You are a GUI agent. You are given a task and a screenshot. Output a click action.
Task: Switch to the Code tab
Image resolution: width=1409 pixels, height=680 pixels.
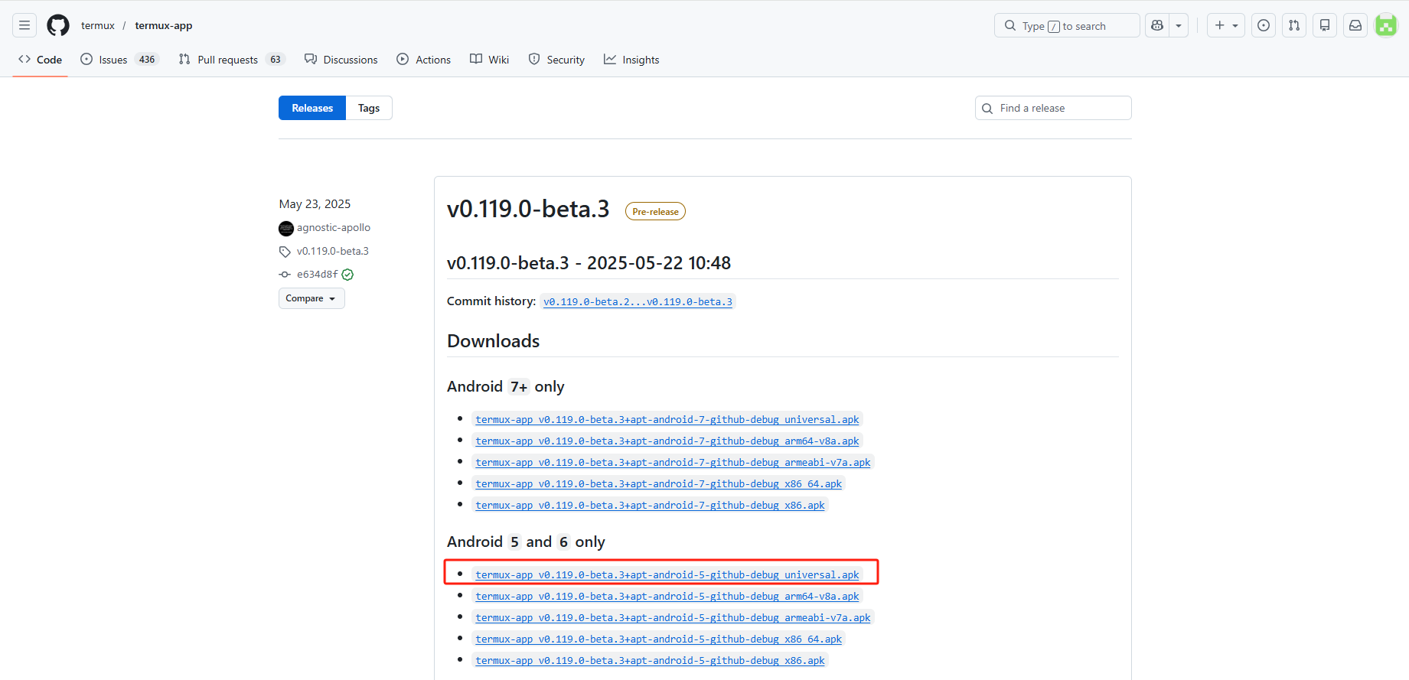tap(41, 60)
